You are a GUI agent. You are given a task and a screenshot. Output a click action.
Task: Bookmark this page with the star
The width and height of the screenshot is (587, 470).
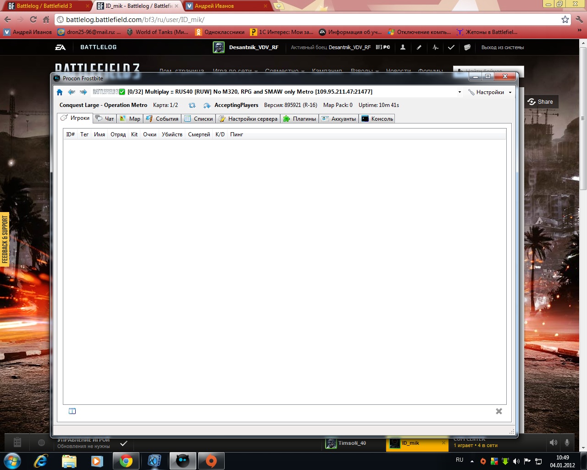pos(565,19)
